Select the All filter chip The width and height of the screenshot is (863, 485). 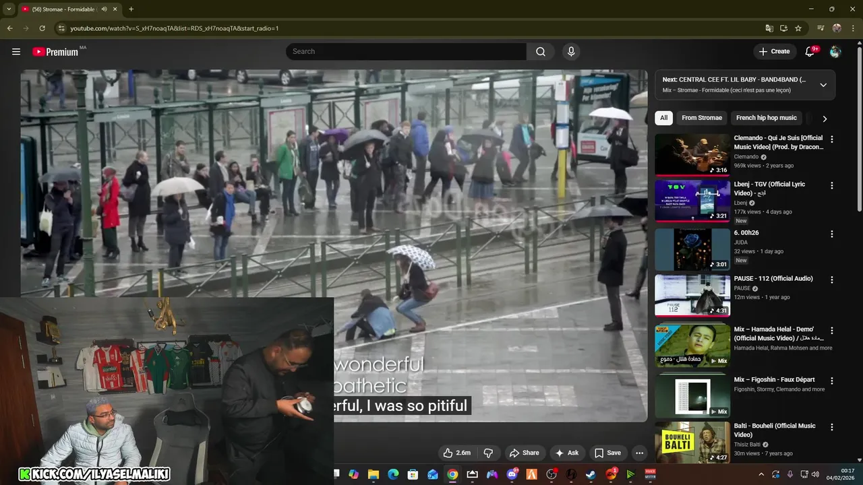pyautogui.click(x=663, y=118)
